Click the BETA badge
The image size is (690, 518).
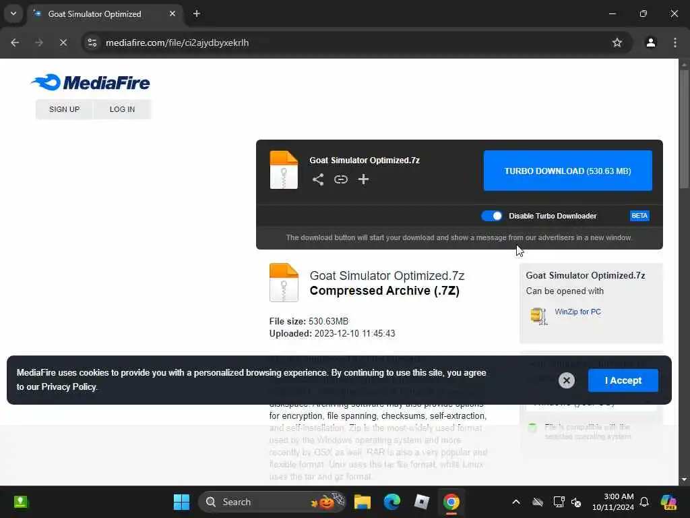639,216
